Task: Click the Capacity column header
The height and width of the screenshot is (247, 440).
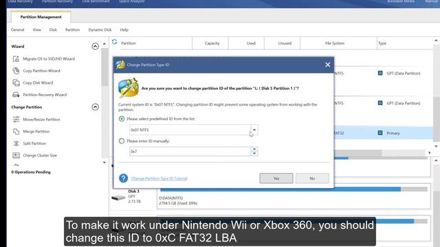Action: (x=212, y=43)
